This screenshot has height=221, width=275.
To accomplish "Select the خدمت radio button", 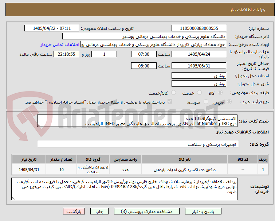I will (x=199, y=93).
